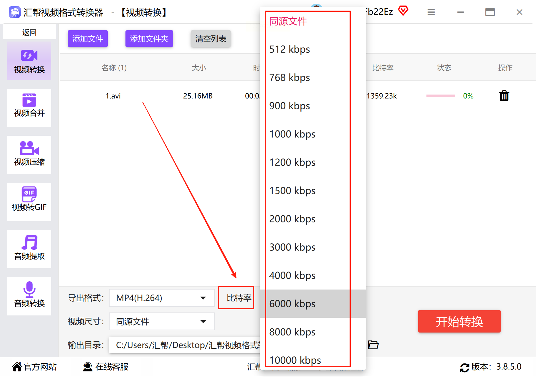This screenshot has width=536, height=377.
Task: Choose 同源文件 bitrate option
Action: coord(312,21)
